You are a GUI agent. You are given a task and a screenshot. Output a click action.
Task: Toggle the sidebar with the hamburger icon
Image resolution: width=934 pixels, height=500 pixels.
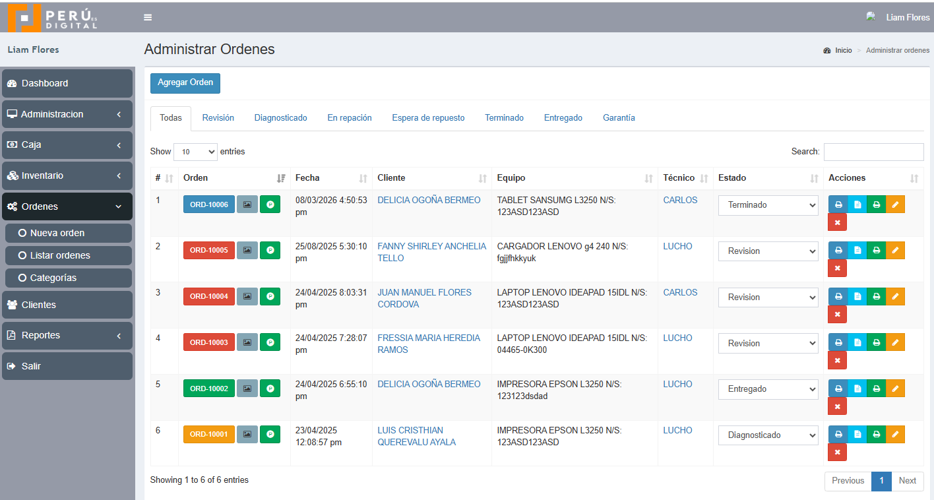click(148, 17)
